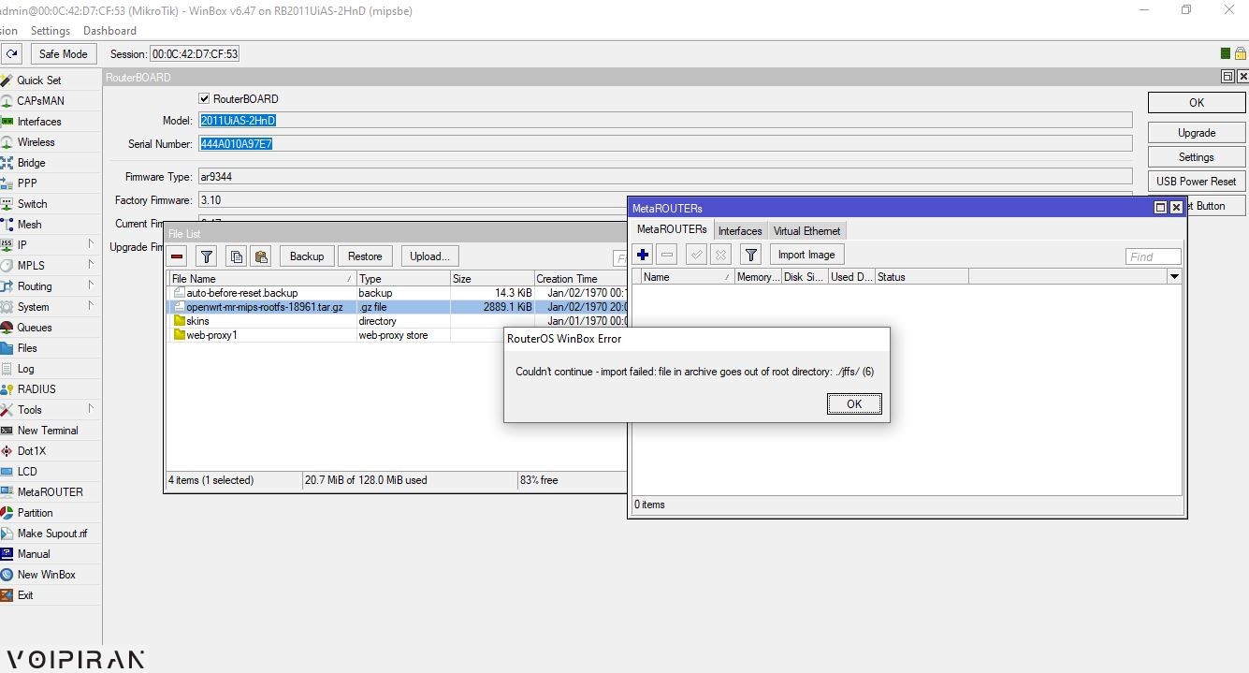Open the Bridge sidebar entry
Viewport: 1249px width, 673px height.
(31, 163)
